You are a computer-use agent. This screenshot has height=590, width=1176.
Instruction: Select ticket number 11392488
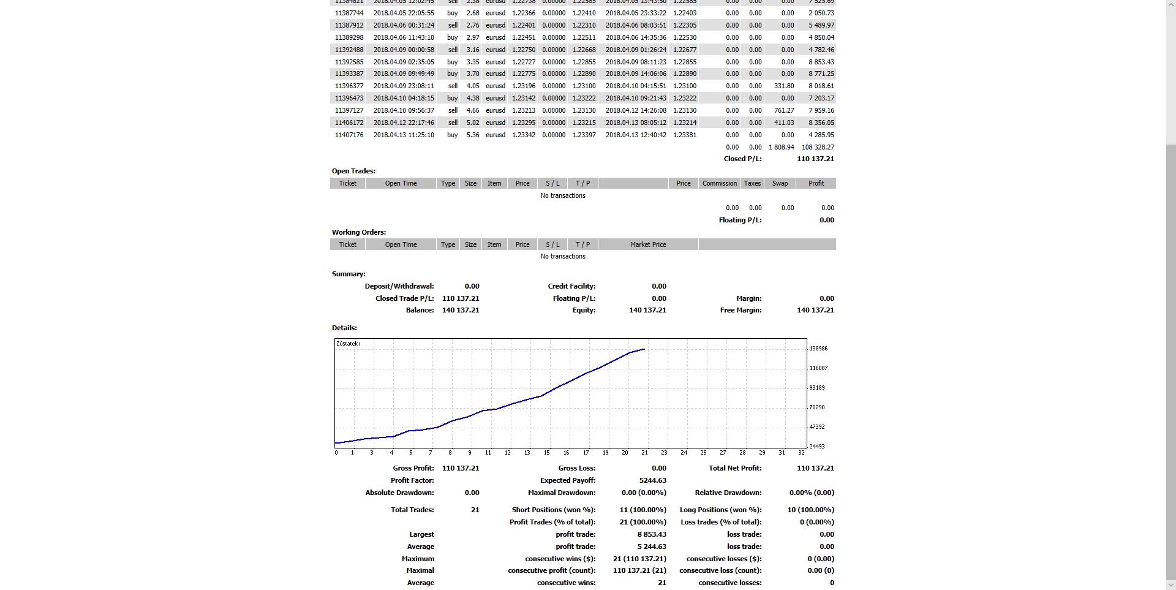349,50
